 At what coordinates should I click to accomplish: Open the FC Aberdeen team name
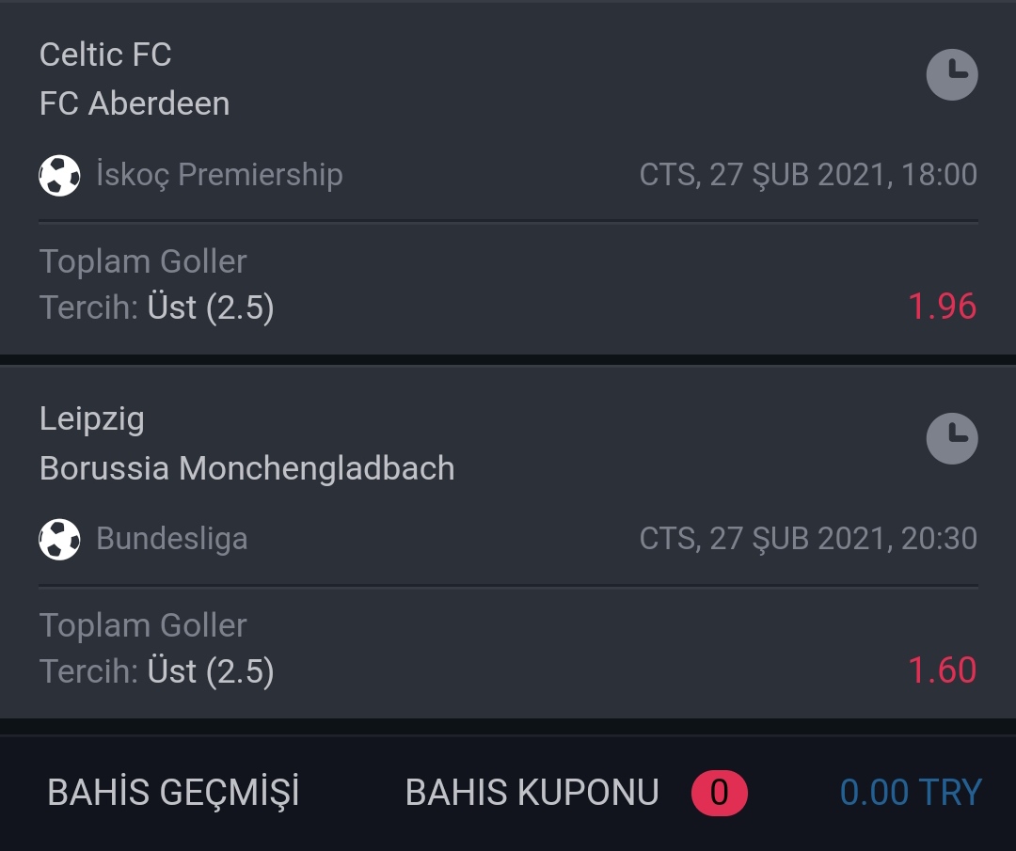pyautogui.click(x=135, y=103)
